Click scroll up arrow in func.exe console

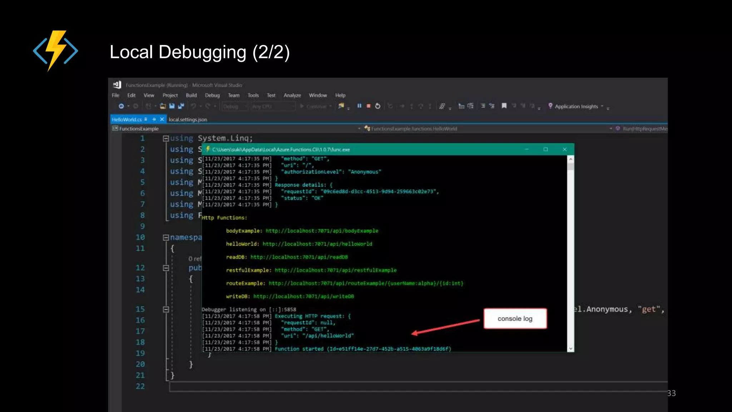coord(571,159)
